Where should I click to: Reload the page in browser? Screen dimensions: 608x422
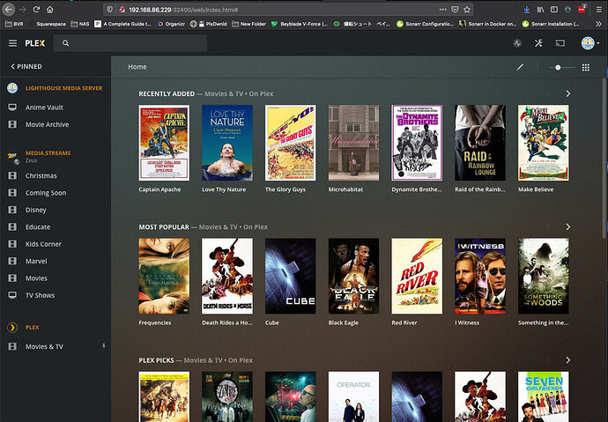36,10
